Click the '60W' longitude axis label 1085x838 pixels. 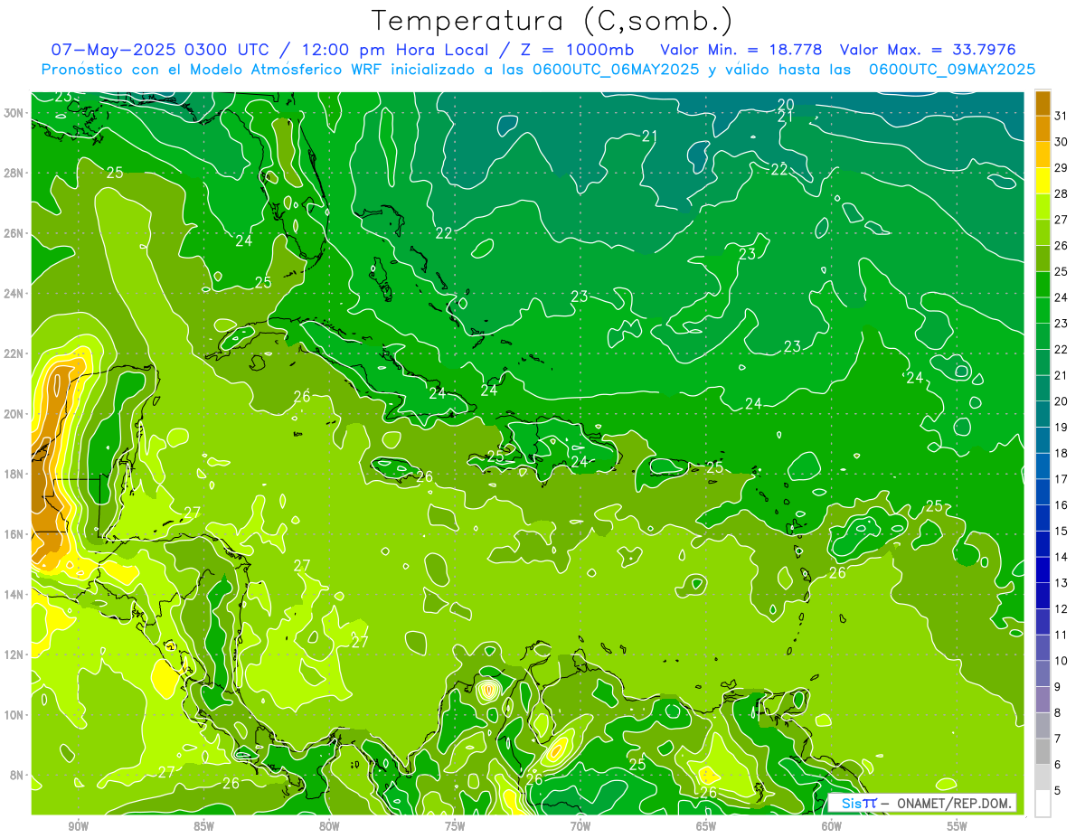point(832,826)
